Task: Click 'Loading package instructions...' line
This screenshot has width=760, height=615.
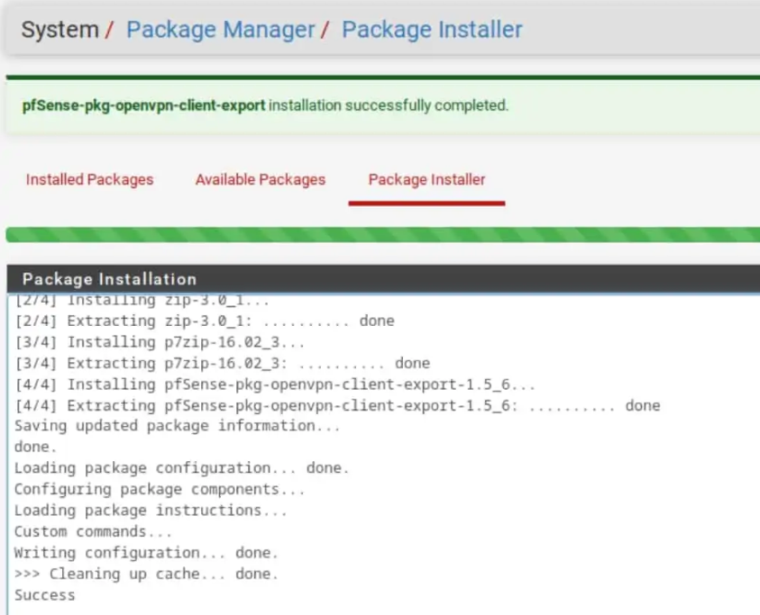Action: (x=151, y=511)
